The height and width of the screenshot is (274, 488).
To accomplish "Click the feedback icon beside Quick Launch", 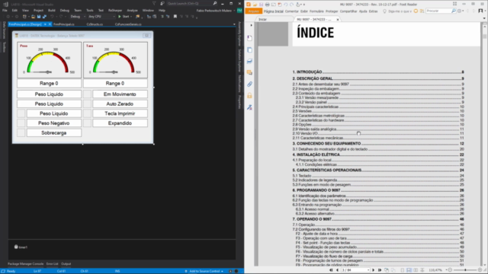I will point(162,3).
